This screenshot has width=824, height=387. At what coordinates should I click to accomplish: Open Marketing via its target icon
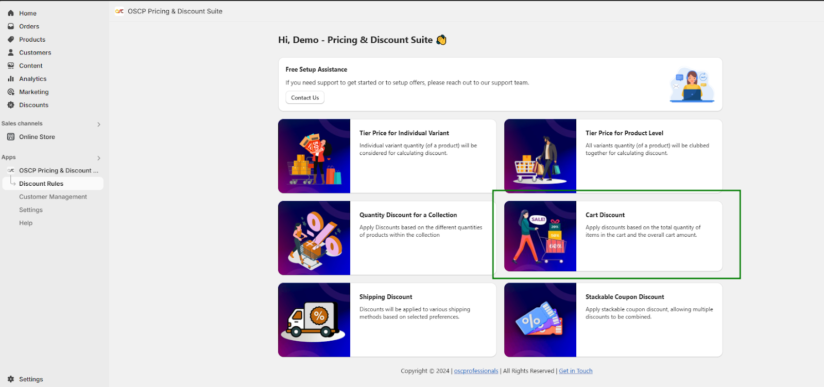11,92
